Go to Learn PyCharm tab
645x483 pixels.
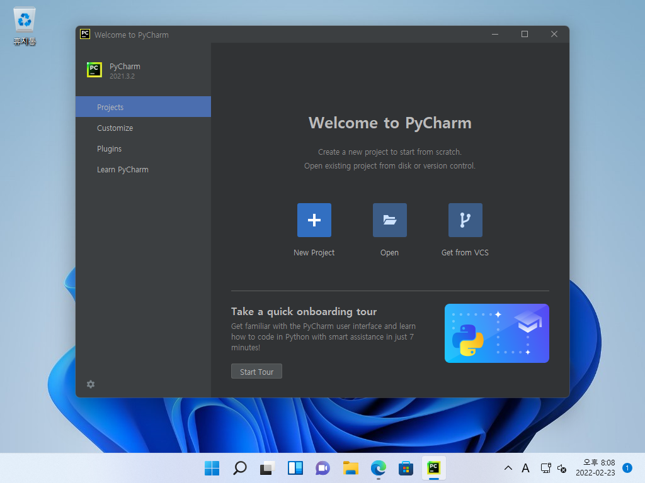[x=143, y=170]
